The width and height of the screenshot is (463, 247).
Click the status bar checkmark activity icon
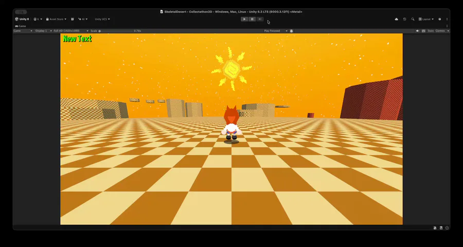(447, 228)
